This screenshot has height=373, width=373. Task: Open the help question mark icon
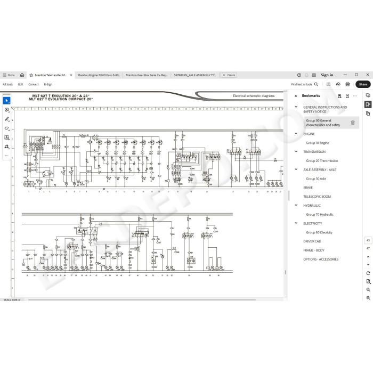(299, 75)
